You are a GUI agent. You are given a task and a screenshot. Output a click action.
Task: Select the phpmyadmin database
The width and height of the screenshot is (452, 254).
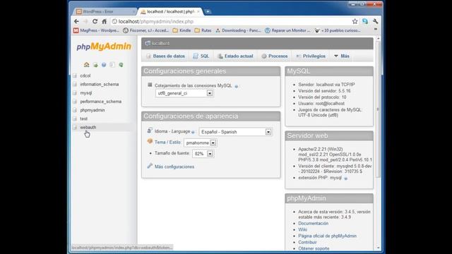click(93, 110)
